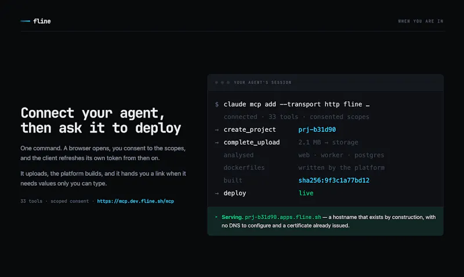Click the 'analysed' row label
The height and width of the screenshot is (277, 464).
[x=238, y=155]
